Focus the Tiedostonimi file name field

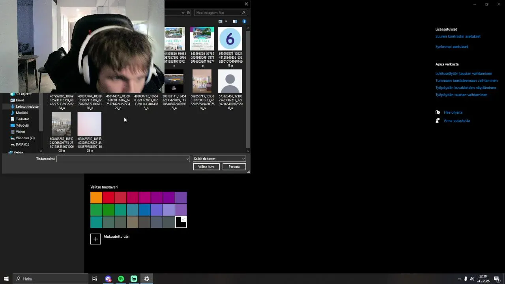coord(123,159)
